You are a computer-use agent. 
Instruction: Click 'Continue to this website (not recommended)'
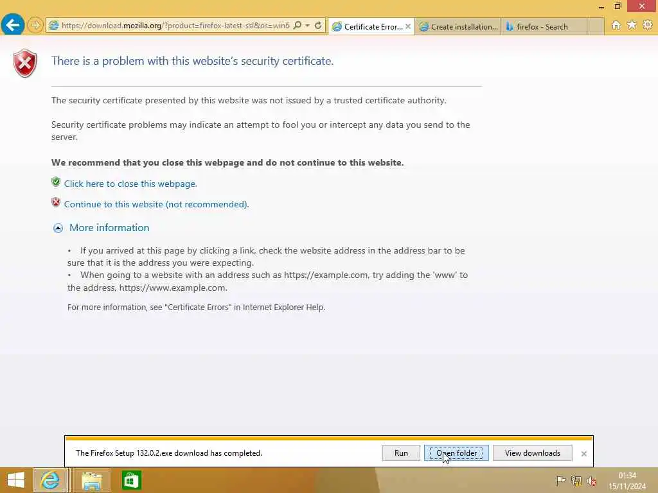(x=156, y=204)
